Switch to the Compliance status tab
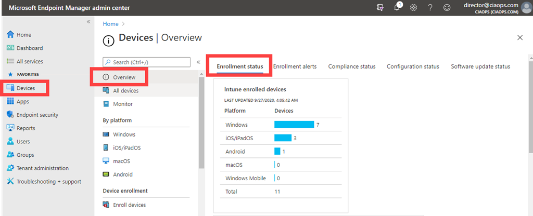This screenshot has width=533, height=216. click(351, 66)
